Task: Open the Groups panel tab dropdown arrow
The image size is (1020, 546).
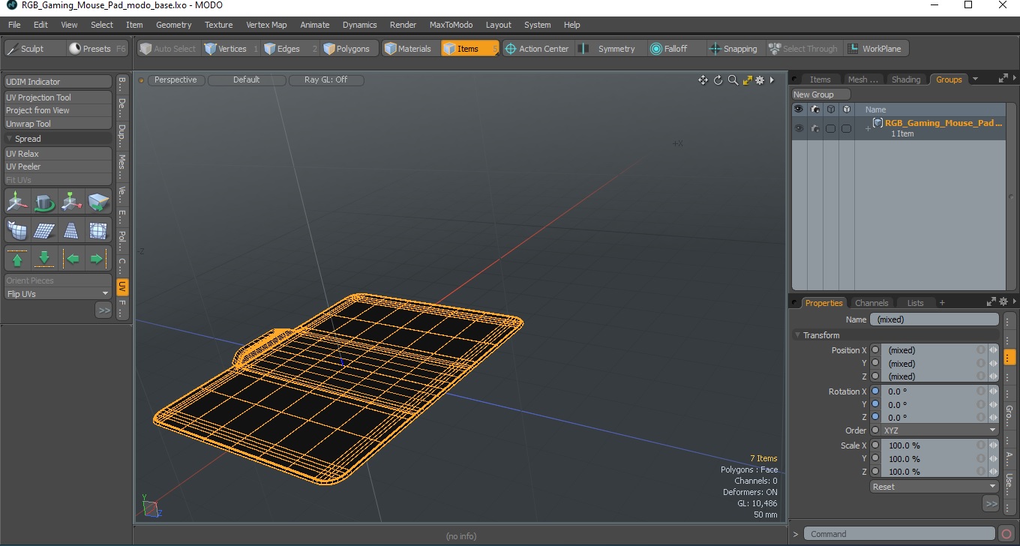Action: point(975,79)
